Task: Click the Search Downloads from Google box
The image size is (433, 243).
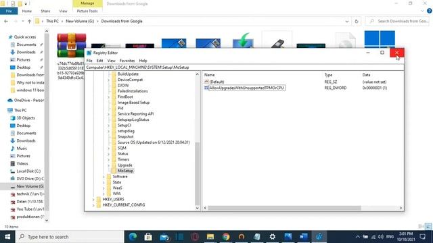Action: point(398,21)
